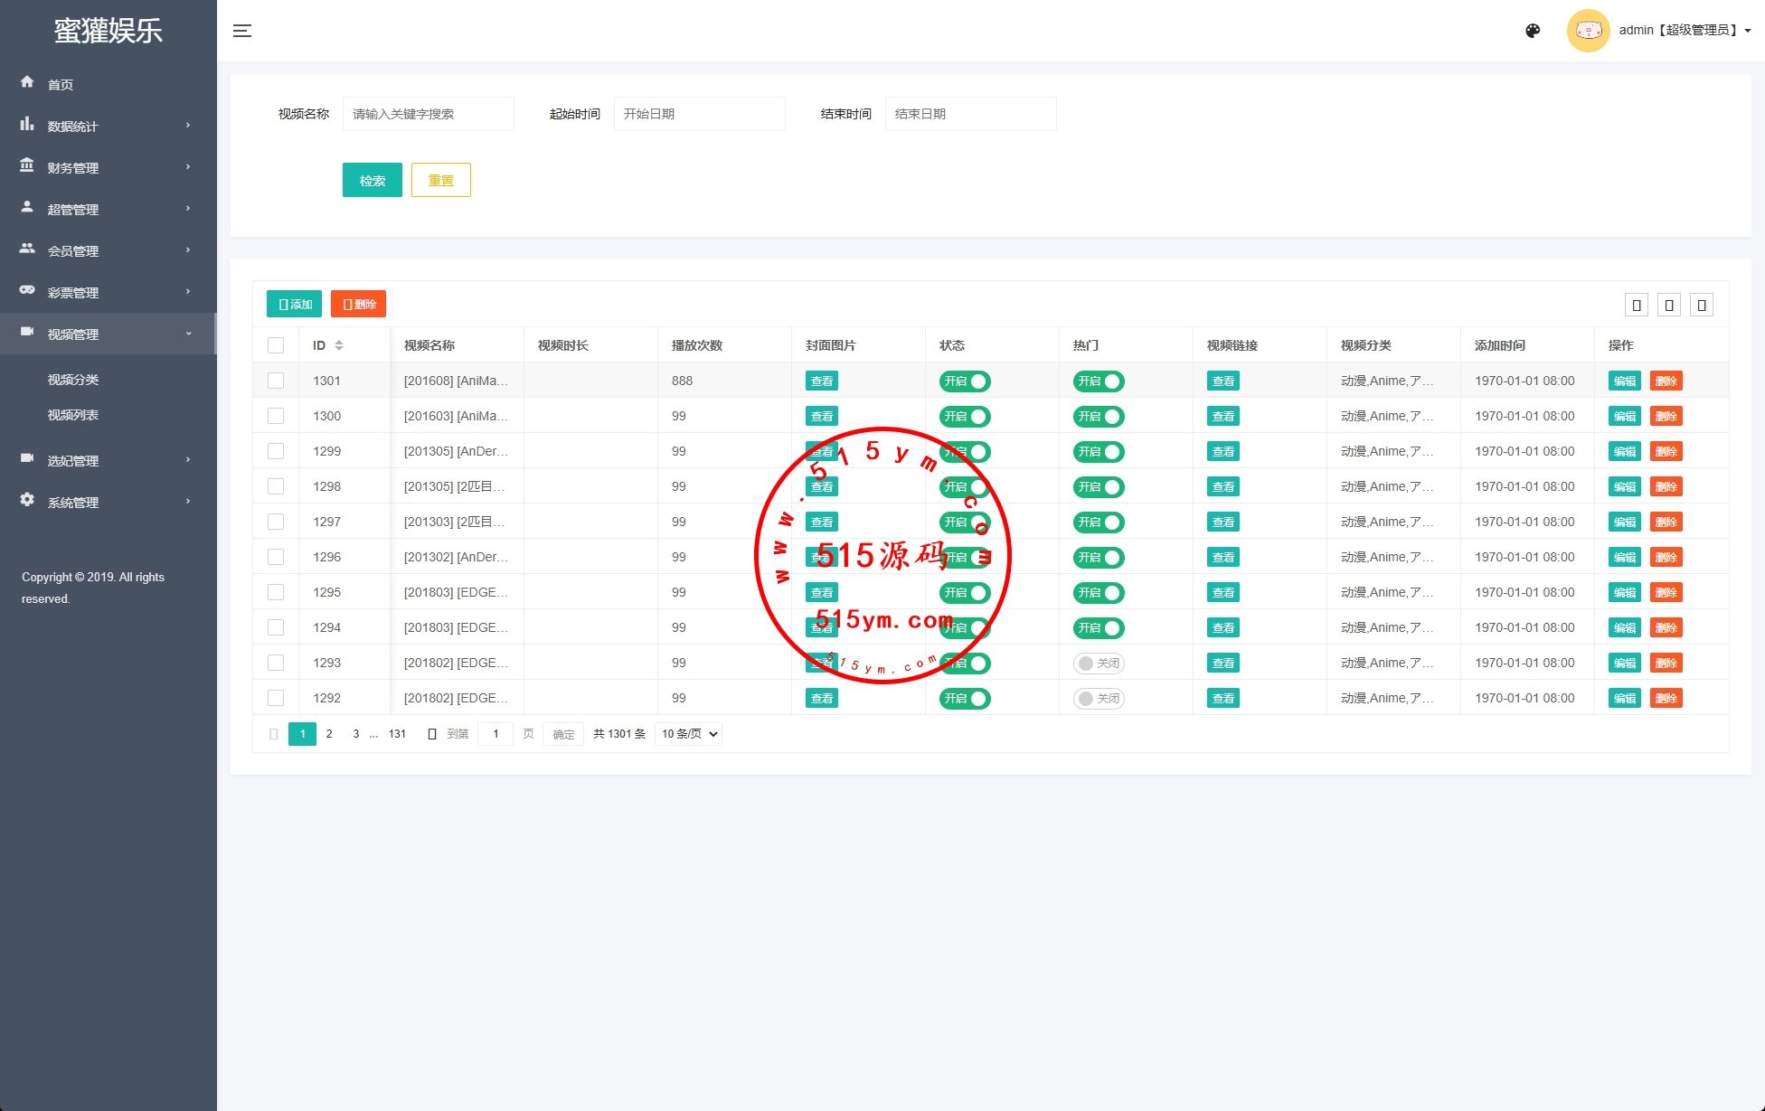Open the admin user dropdown arrow

[1748, 31]
